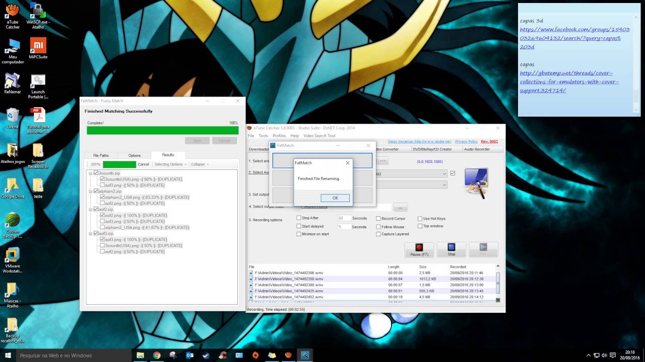Launch the MiPCSuite desktop icon

pos(38,48)
